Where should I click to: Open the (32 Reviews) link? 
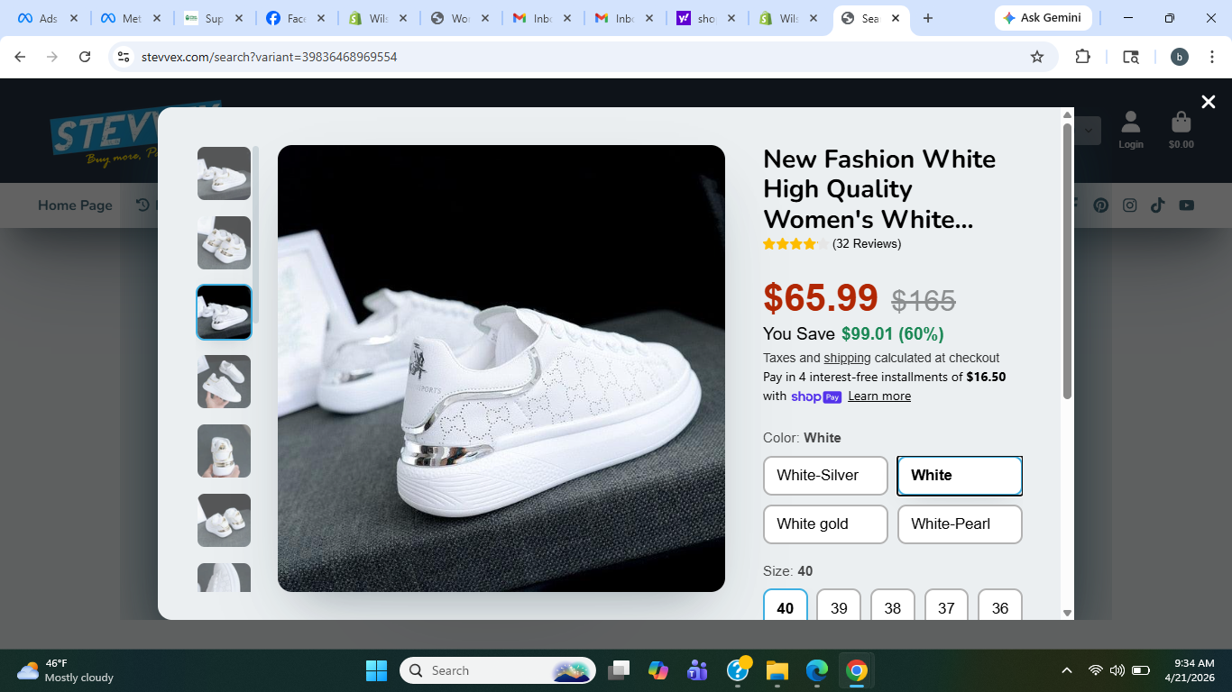click(867, 244)
